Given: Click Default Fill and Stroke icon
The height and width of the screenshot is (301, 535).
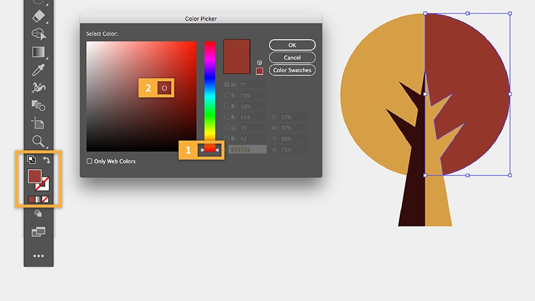Looking at the screenshot, I should [x=31, y=159].
